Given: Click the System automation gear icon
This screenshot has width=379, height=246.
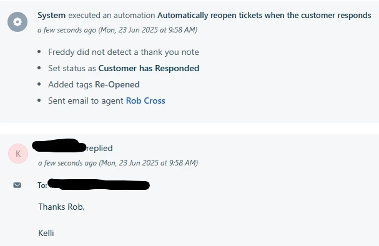Looking at the screenshot, I should [x=17, y=22].
